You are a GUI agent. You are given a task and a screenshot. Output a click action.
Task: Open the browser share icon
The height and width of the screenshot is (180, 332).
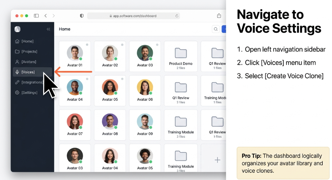tap(219, 15)
